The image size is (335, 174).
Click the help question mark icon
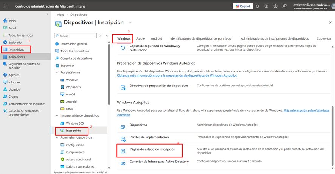tap(275, 6)
